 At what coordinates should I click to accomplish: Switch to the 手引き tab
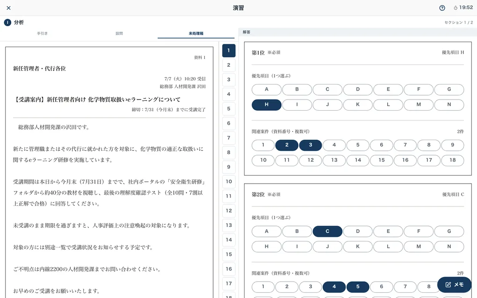[42, 34]
